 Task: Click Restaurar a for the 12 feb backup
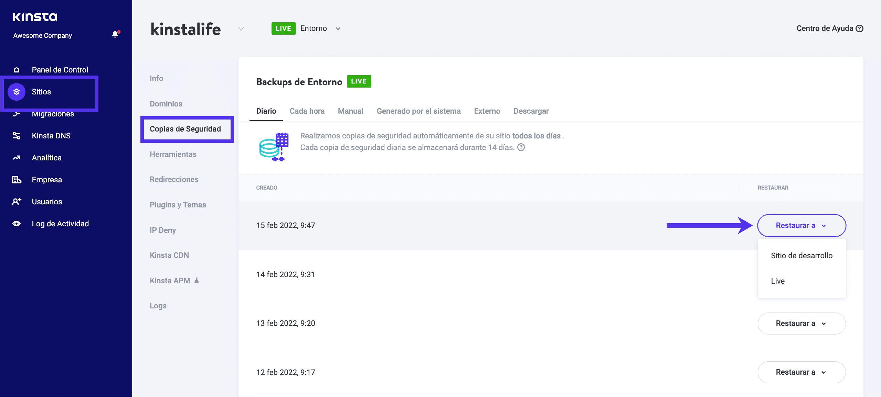pos(801,372)
